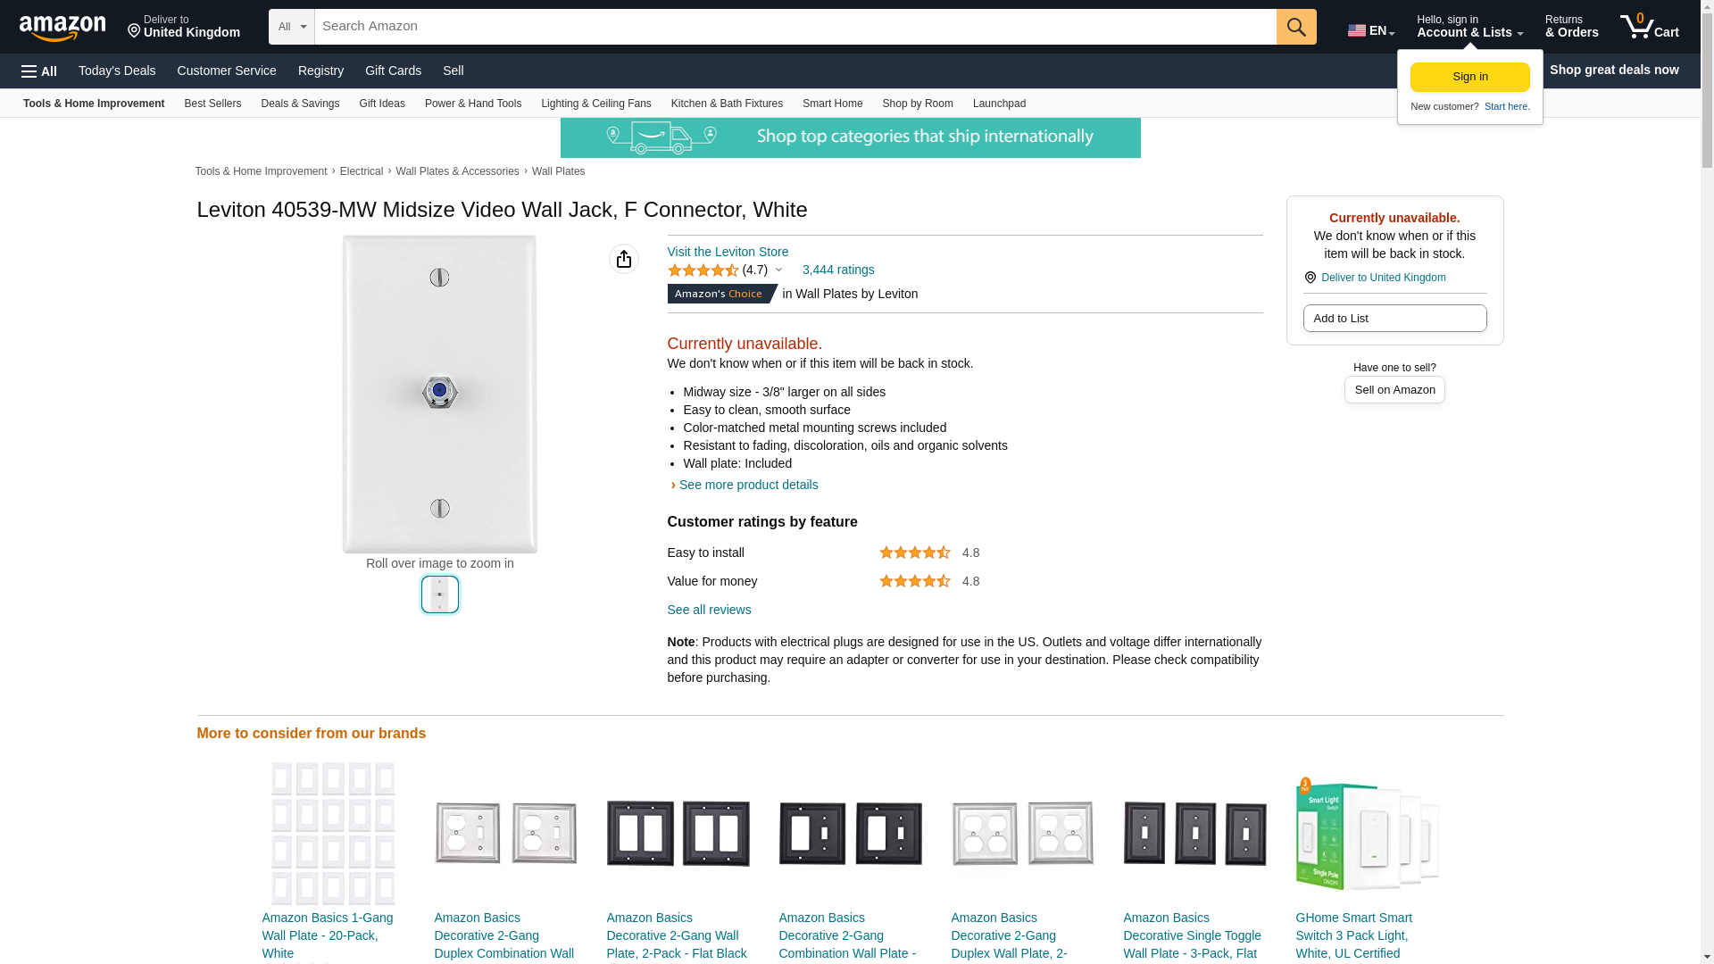Open the EN language dropdown
Viewport: 1714px width, 964px height.
pyautogui.click(x=1371, y=30)
